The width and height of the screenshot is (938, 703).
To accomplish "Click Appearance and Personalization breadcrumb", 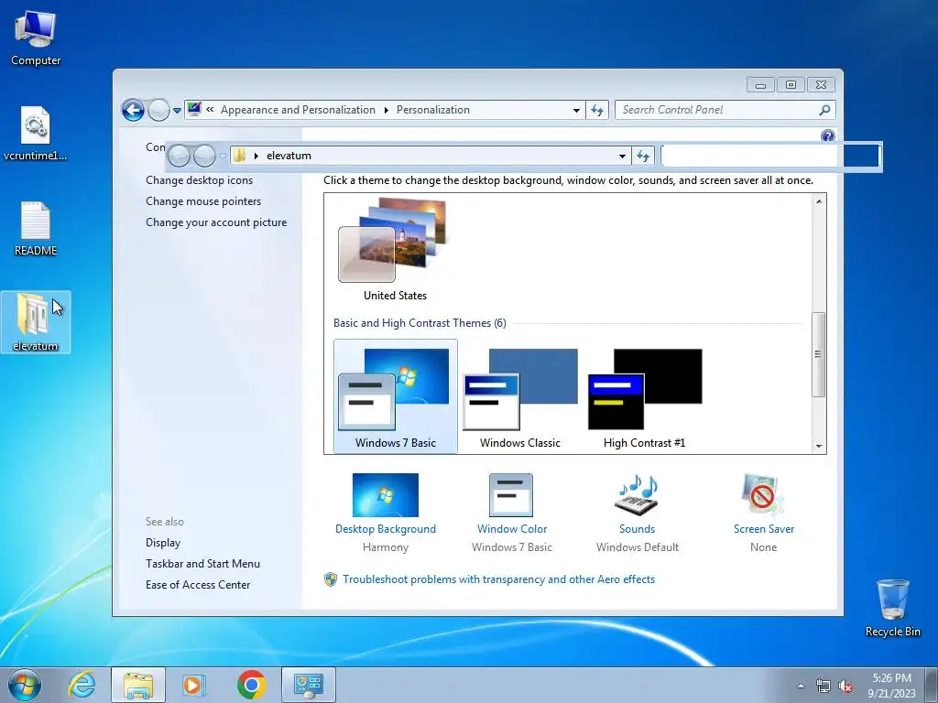I will [x=298, y=110].
